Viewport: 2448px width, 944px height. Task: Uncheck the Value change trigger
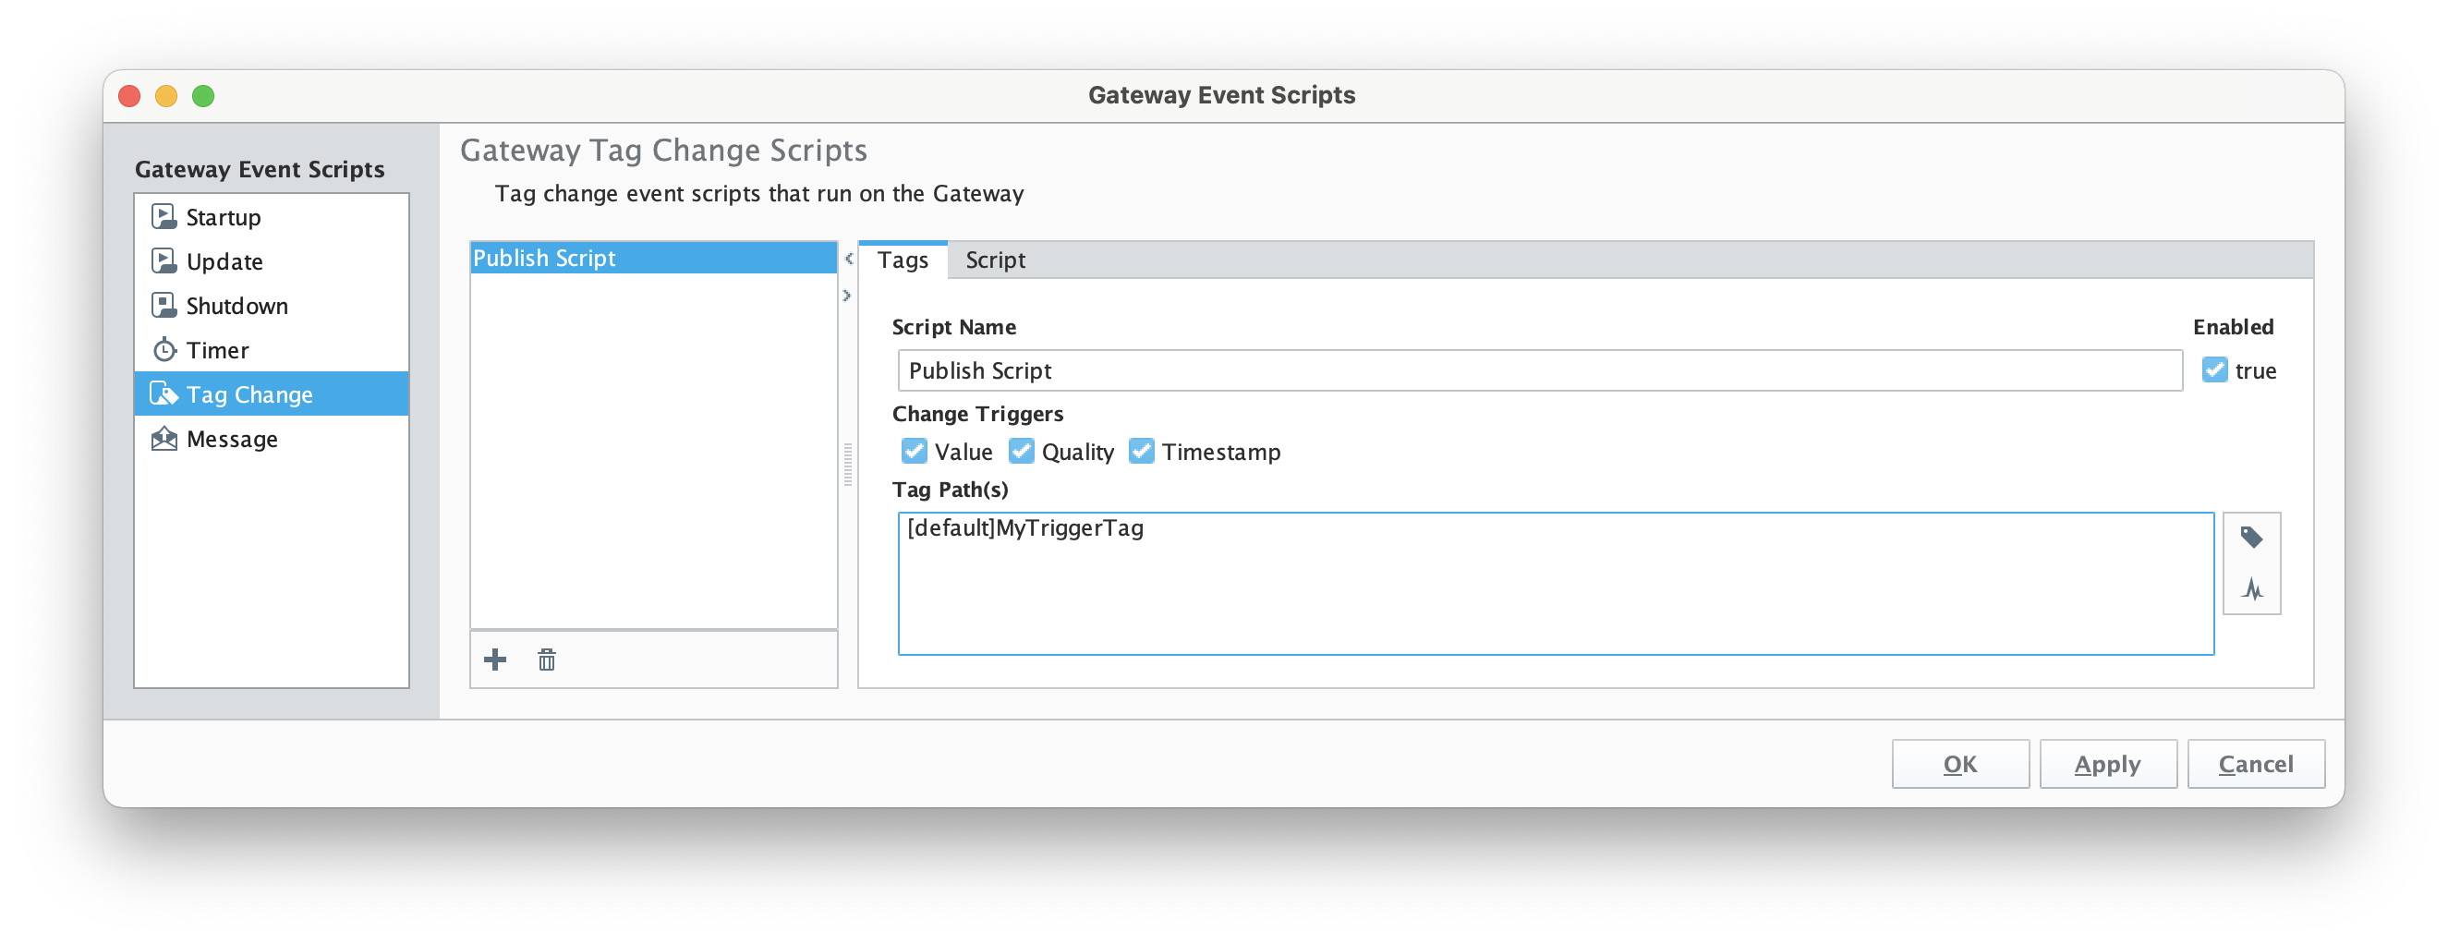coord(914,451)
